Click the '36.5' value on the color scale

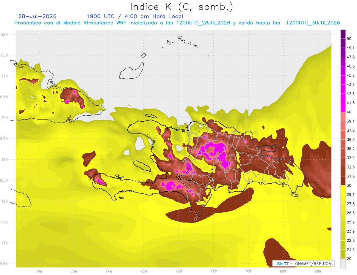351,139
